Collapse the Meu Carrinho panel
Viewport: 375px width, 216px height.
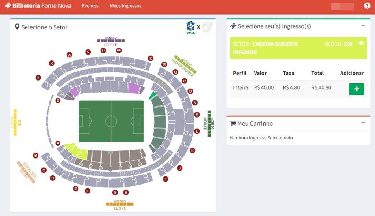click(363, 123)
